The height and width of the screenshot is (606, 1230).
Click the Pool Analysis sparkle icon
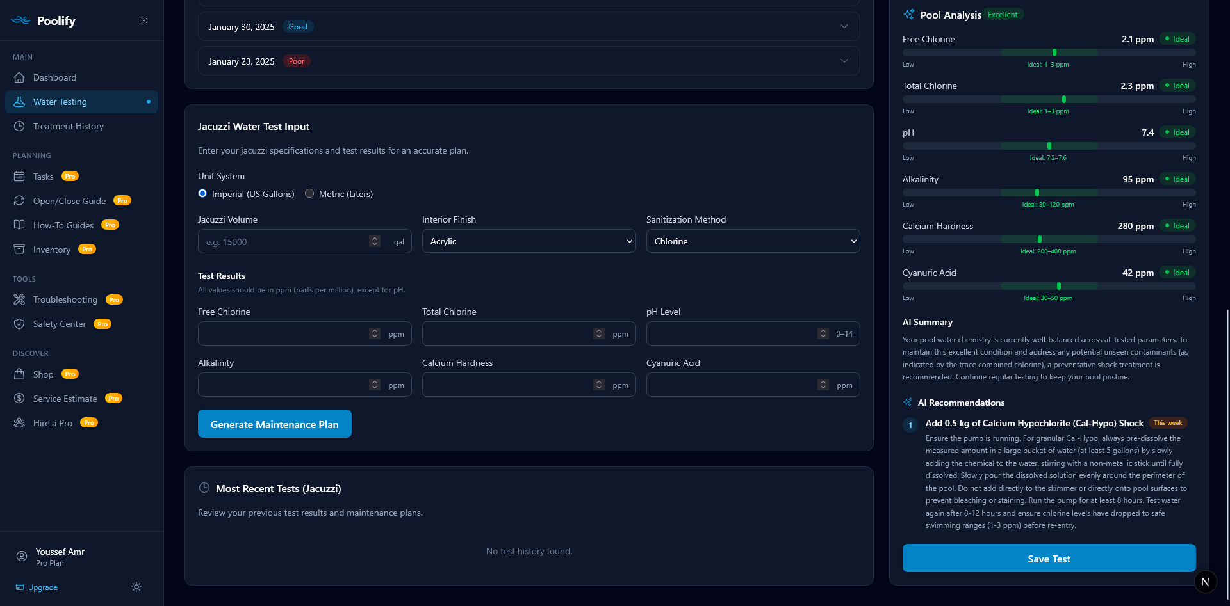[x=908, y=15]
